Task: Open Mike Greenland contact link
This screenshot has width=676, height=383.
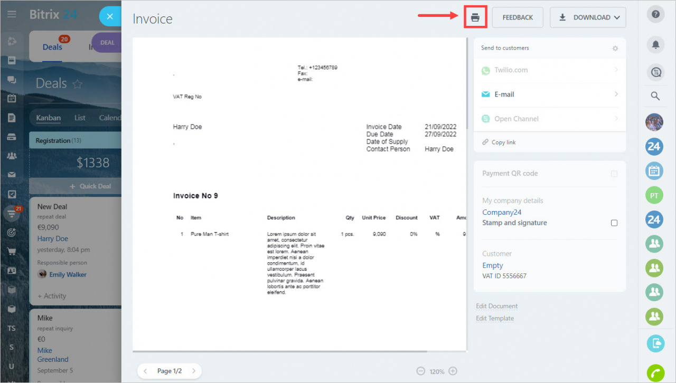Action: click(53, 355)
